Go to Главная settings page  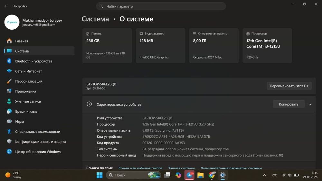click(39, 41)
